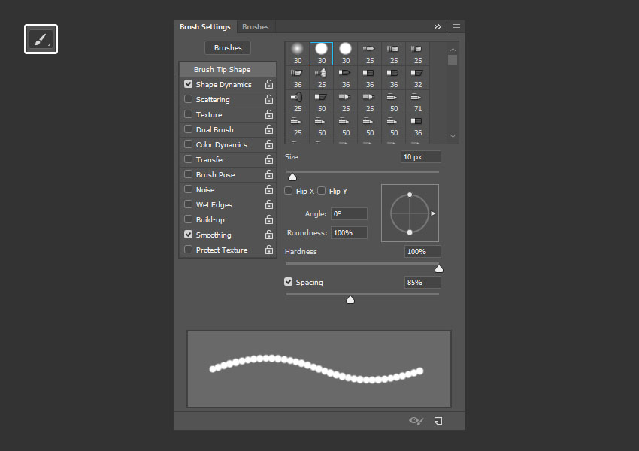
Task: Open the Color Dynamics options label
Action: pos(221,145)
